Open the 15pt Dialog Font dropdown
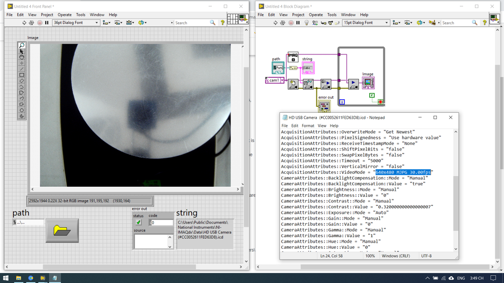 tap(366, 23)
